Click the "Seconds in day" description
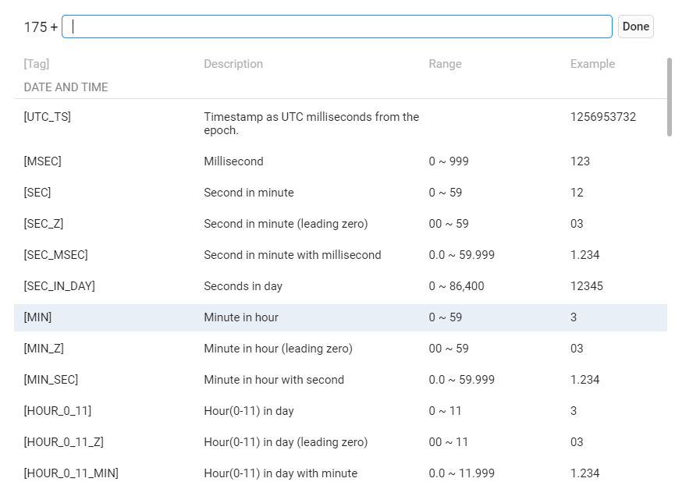 pyautogui.click(x=243, y=286)
